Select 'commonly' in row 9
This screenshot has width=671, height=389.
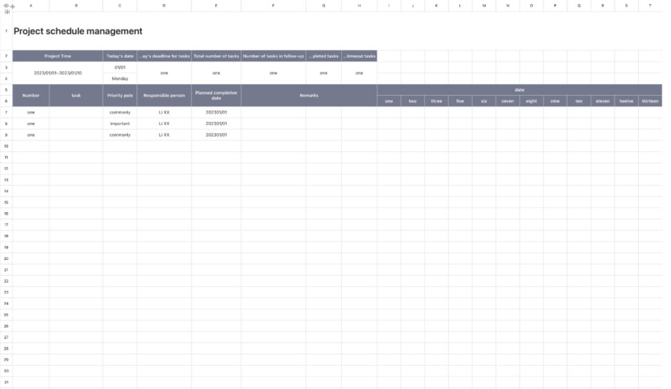point(120,135)
